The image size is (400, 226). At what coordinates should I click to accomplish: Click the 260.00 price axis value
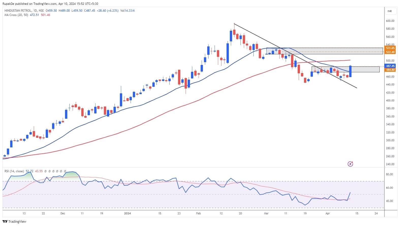tap(390, 156)
